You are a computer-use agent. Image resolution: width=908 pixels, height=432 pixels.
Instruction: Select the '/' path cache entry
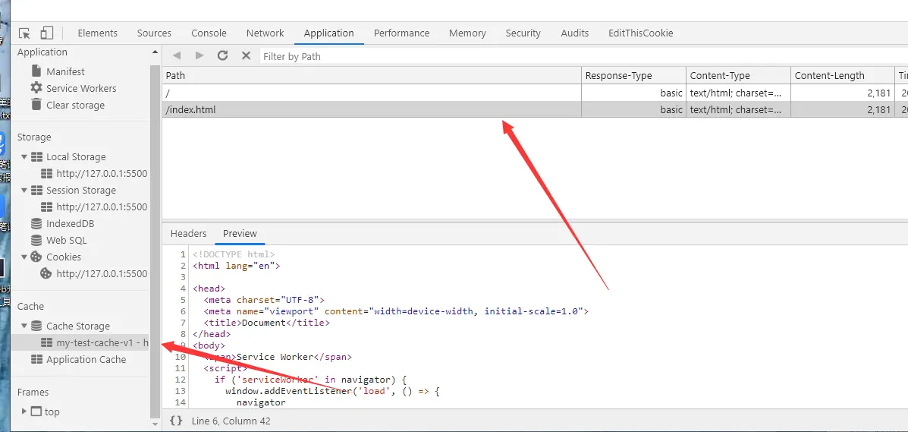pos(535,93)
